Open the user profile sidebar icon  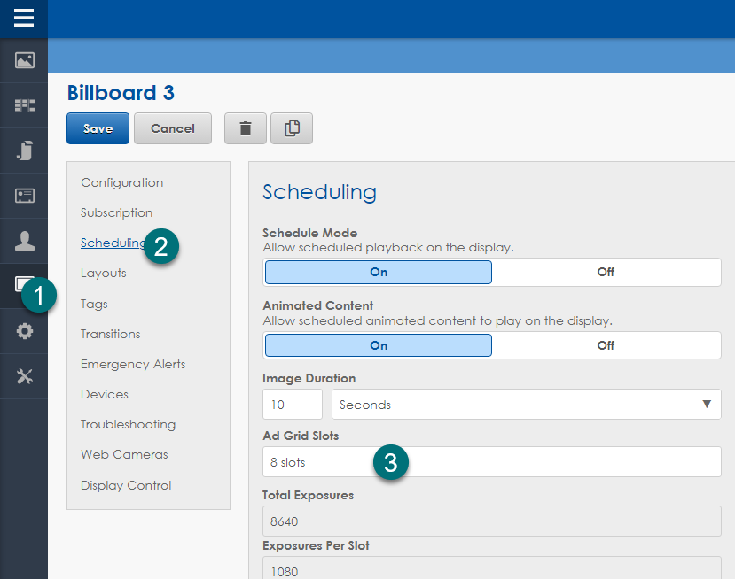pos(24,241)
